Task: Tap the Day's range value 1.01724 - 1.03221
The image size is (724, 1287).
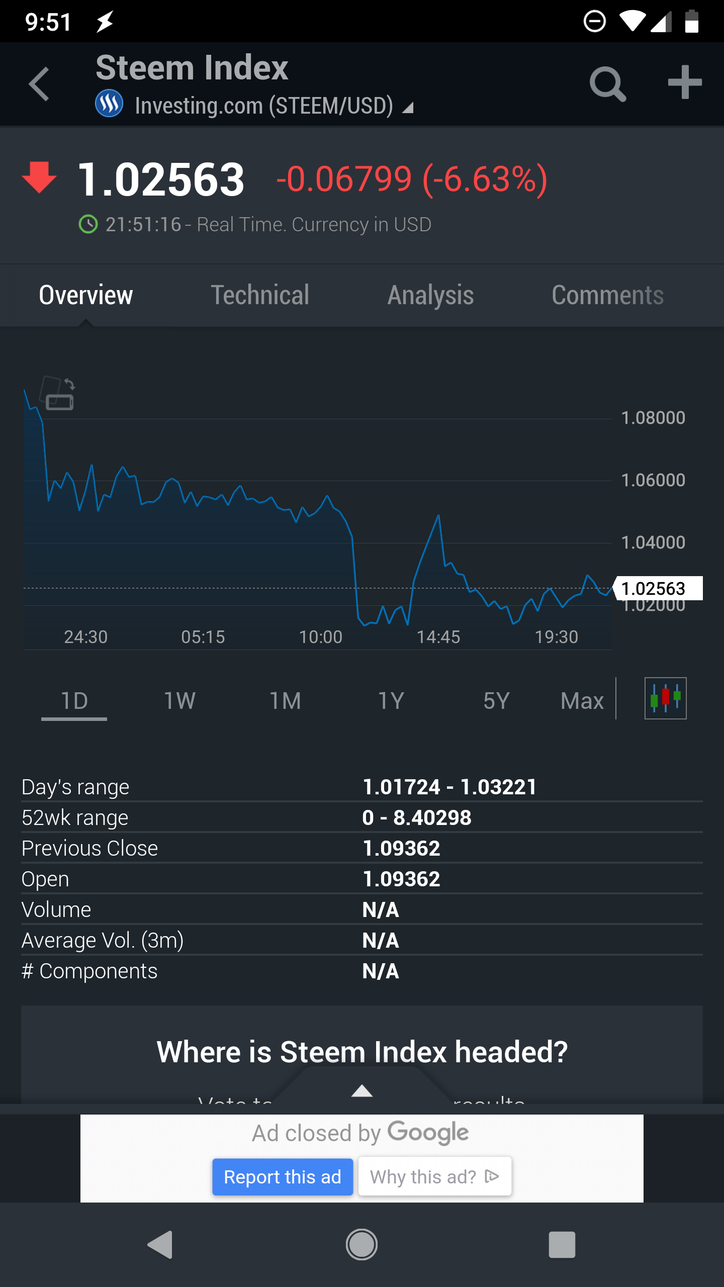Action: click(449, 787)
